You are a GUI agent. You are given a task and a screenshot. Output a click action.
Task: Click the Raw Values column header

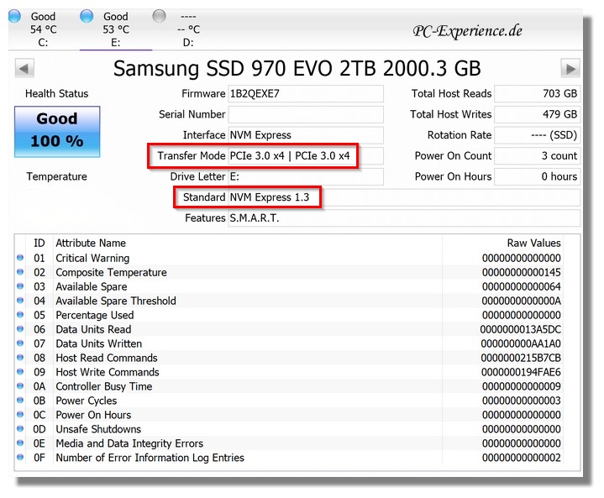tap(533, 243)
